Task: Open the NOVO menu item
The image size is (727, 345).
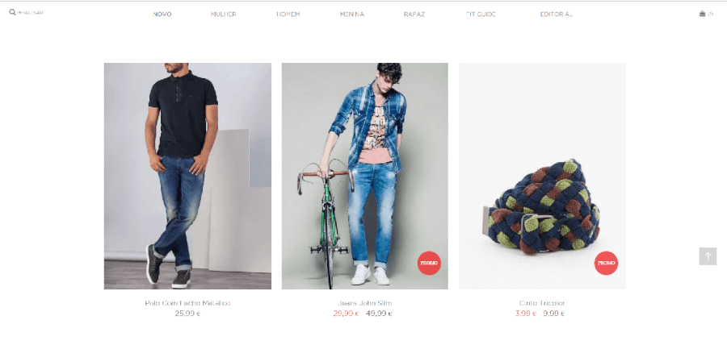Action: [162, 15]
